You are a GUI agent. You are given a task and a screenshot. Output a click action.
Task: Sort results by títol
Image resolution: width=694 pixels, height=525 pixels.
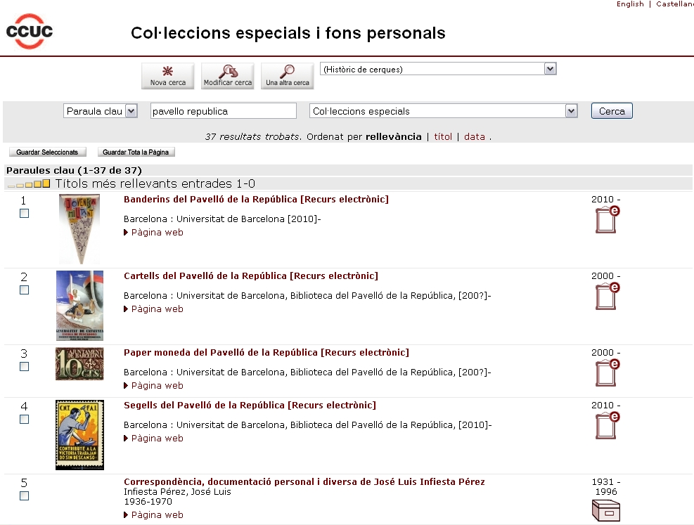[x=443, y=137]
